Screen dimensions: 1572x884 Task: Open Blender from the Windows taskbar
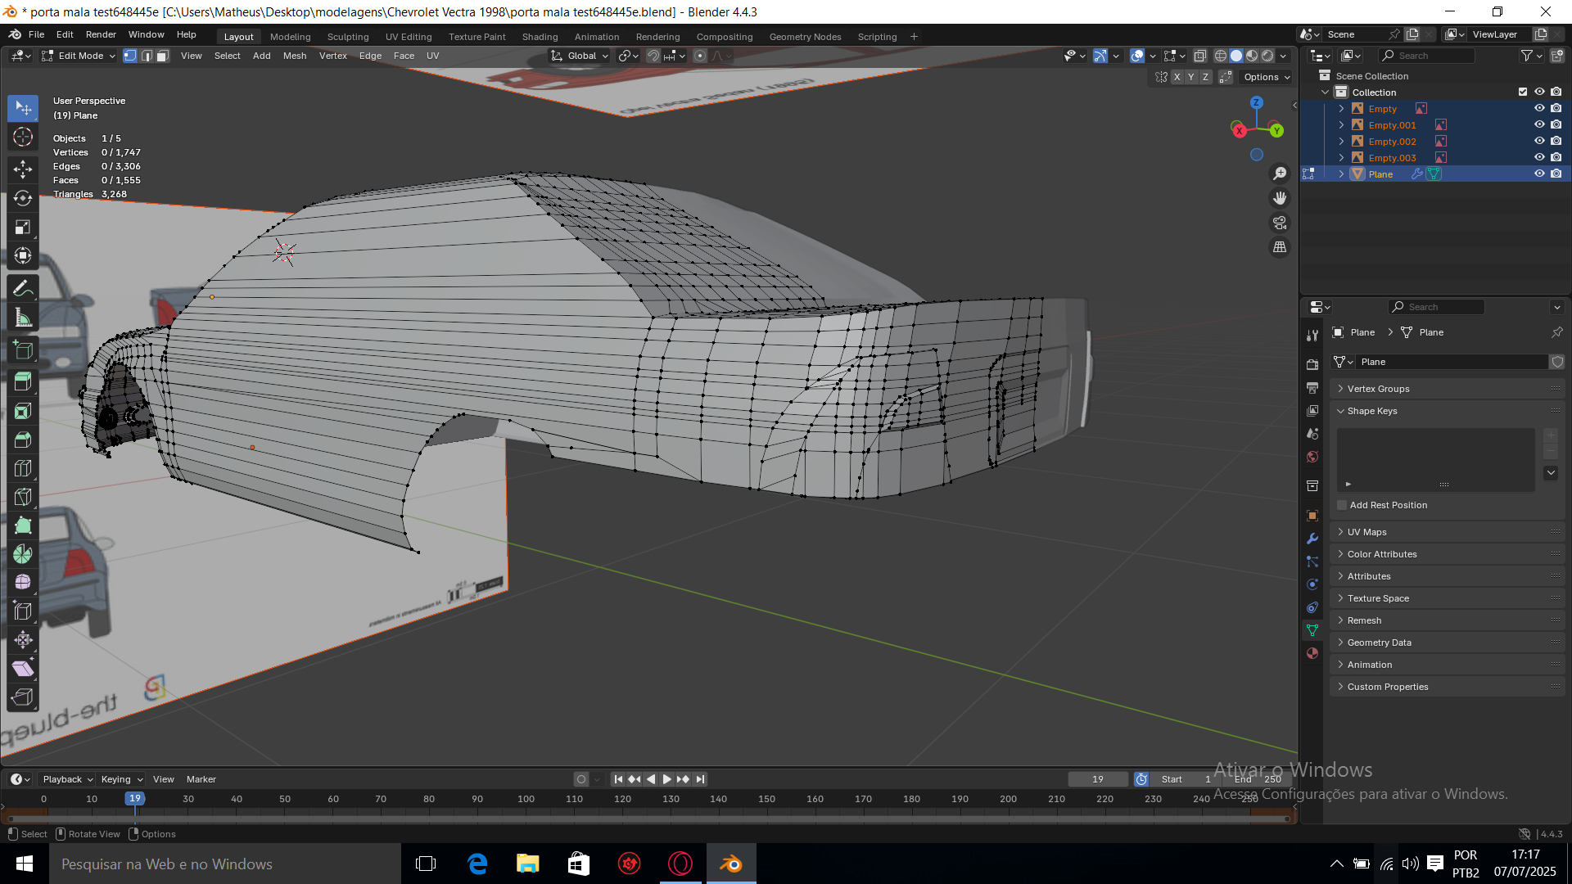pos(730,864)
